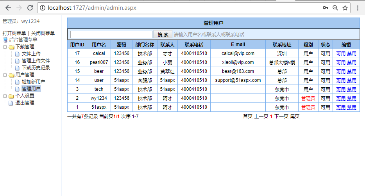Image resolution: width=365 pixels, height=196 pixels.
Task: Click the 搜索 button
Action: click(x=163, y=34)
